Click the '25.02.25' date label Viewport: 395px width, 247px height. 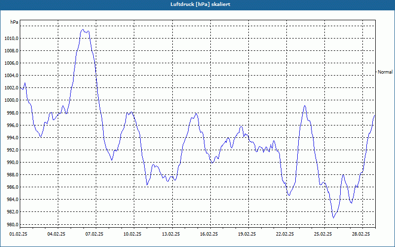pyautogui.click(x=323, y=234)
